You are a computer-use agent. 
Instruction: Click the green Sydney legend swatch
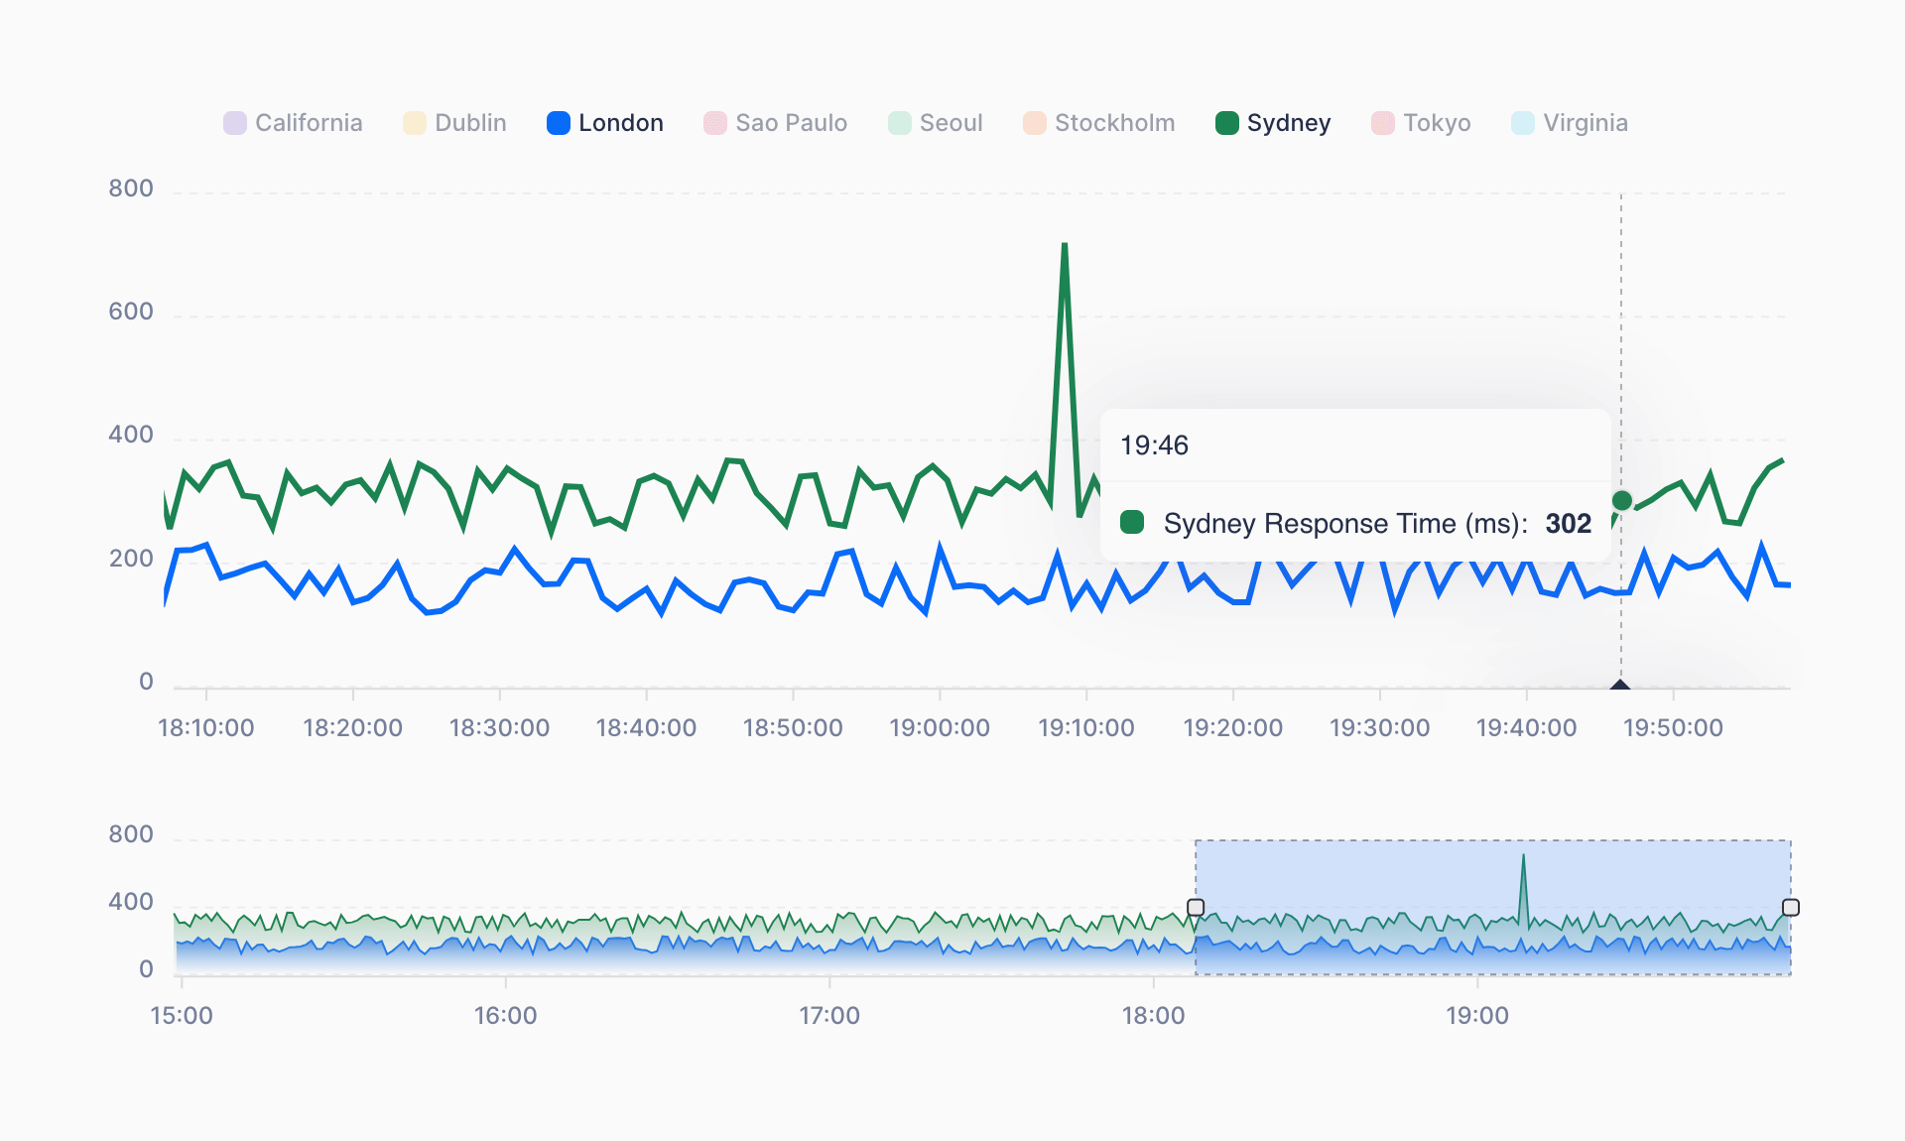[1225, 122]
